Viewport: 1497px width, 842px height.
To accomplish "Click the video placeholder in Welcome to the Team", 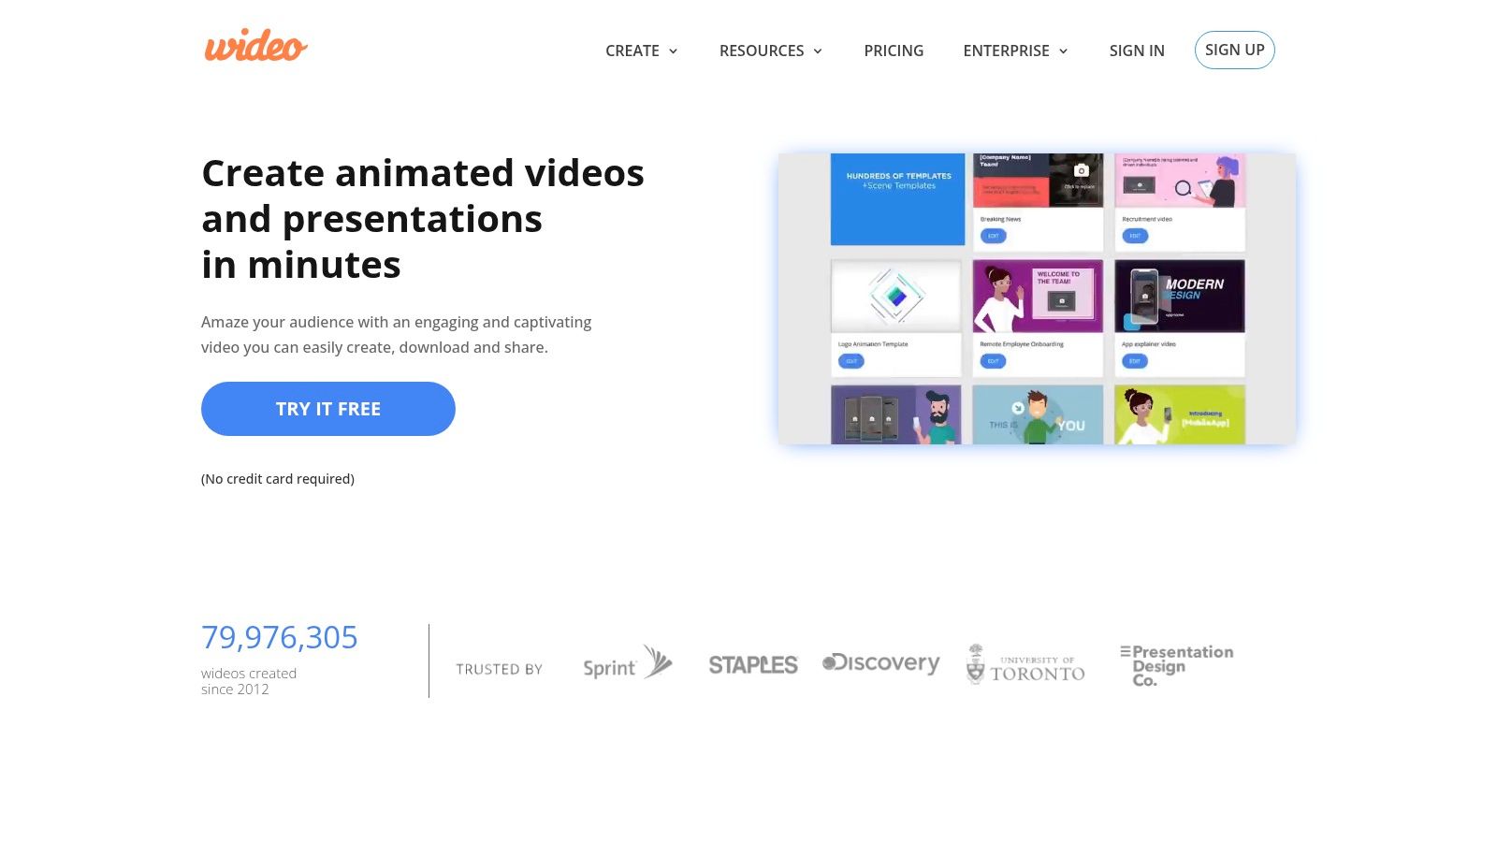I will pyautogui.click(x=1063, y=301).
